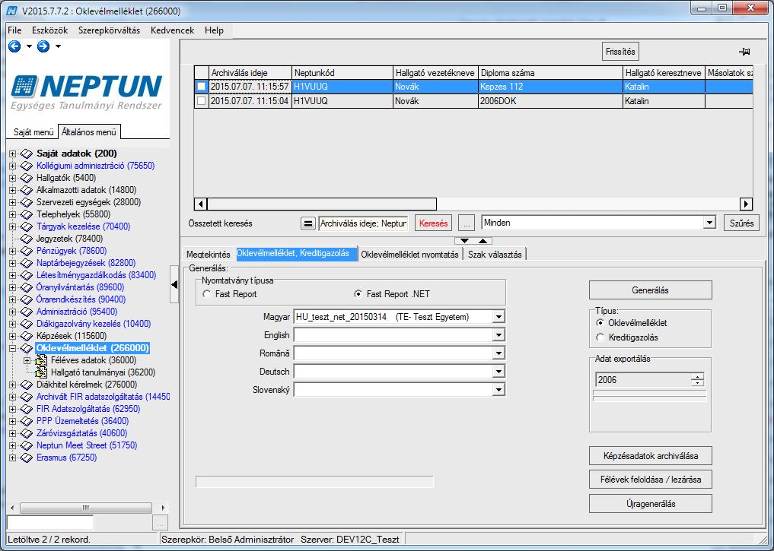Open the Magyar template dropdown

pyautogui.click(x=498, y=317)
